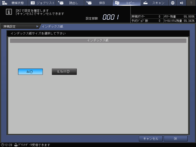Click the information icon beside the message
Viewport: 196px width, 147px height.
click(9, 12)
